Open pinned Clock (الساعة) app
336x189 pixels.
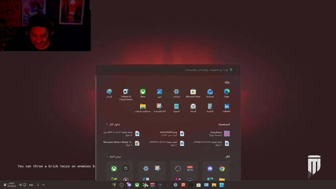pos(193,108)
